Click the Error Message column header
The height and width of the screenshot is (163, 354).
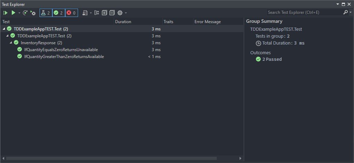[x=207, y=22]
